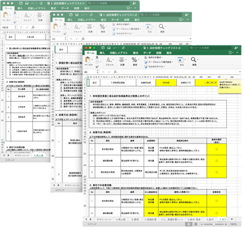Screen dimensions: 244x227
Task: Open the 数式 tab in the front window
Action: point(136,53)
